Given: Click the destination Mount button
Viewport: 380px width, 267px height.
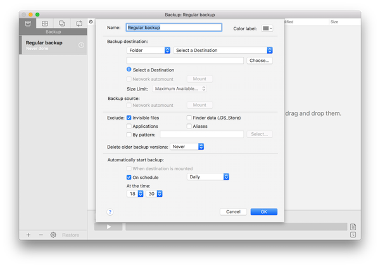Looking at the screenshot, I should click(199, 79).
